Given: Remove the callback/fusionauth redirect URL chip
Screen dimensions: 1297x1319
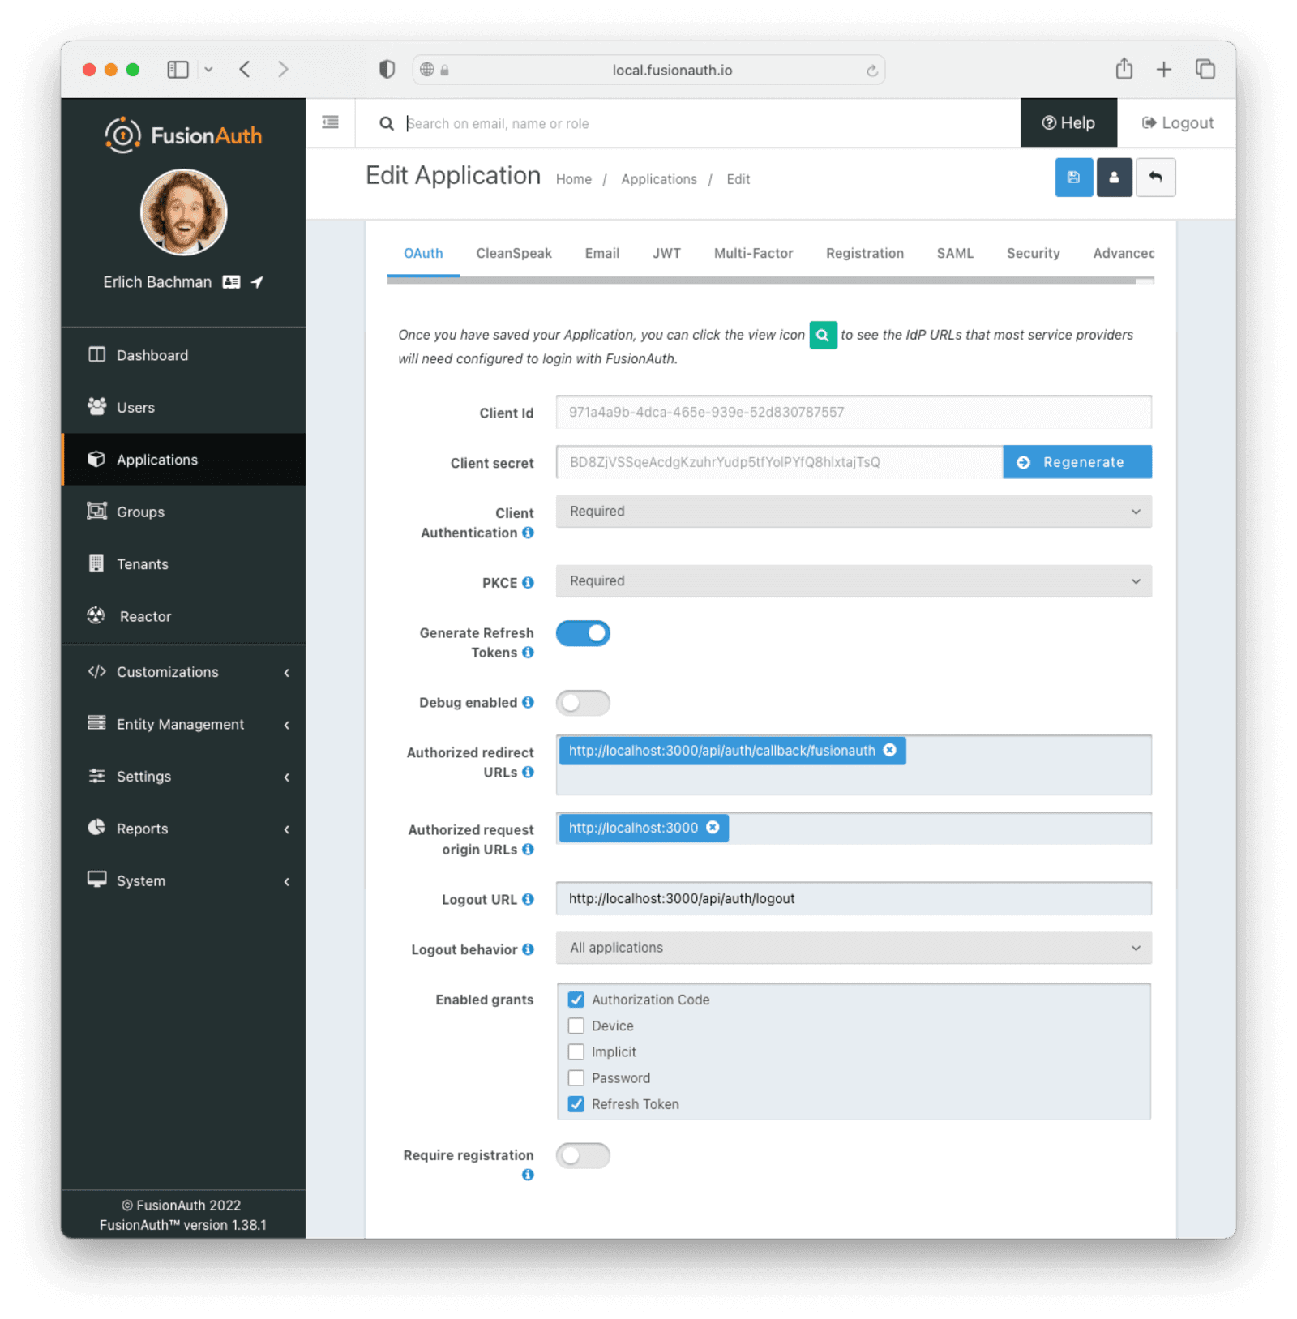Looking at the screenshot, I should [889, 751].
